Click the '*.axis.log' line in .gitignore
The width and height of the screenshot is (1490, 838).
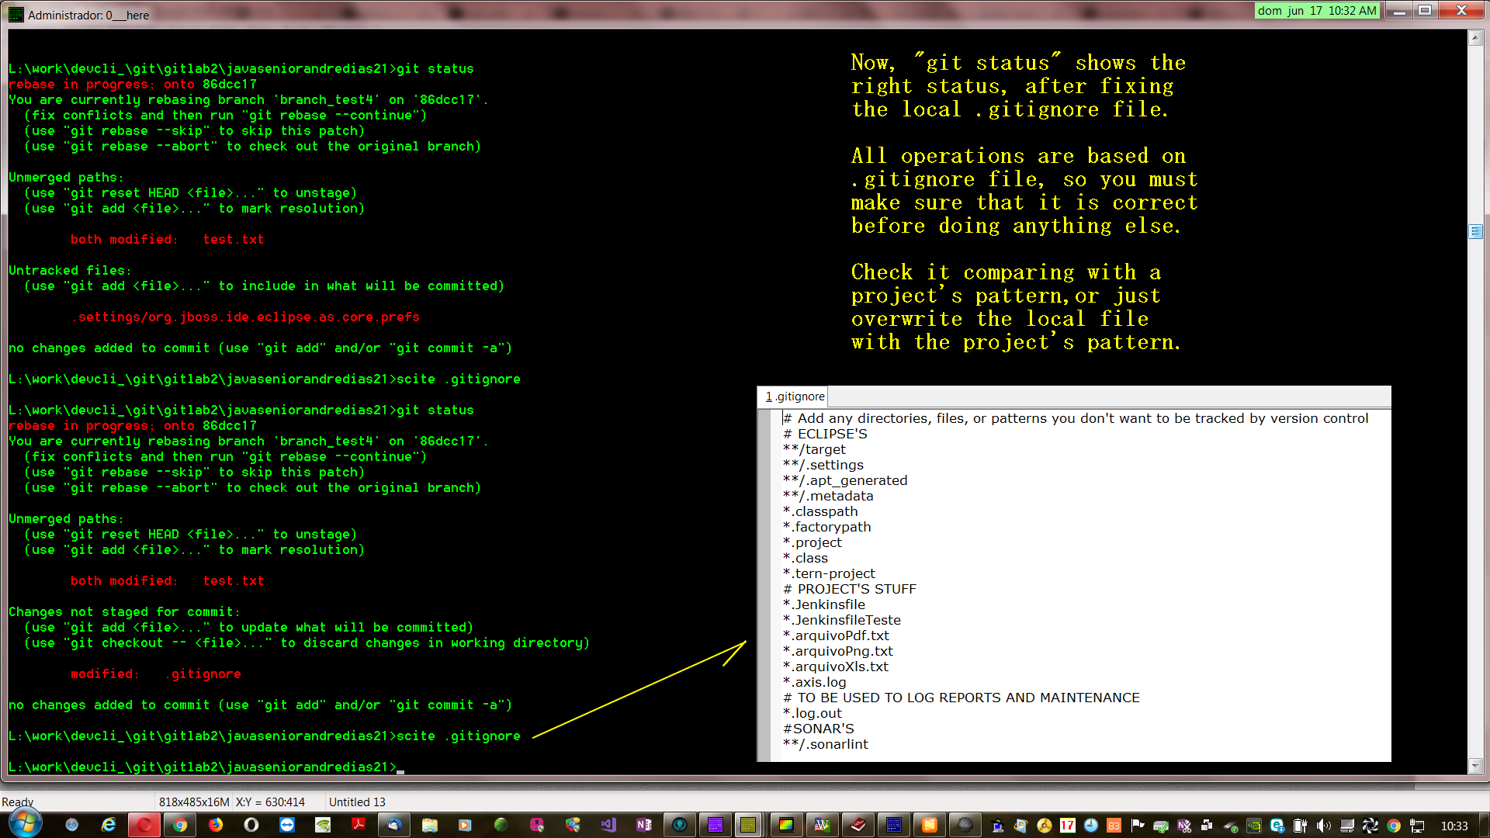point(815,682)
